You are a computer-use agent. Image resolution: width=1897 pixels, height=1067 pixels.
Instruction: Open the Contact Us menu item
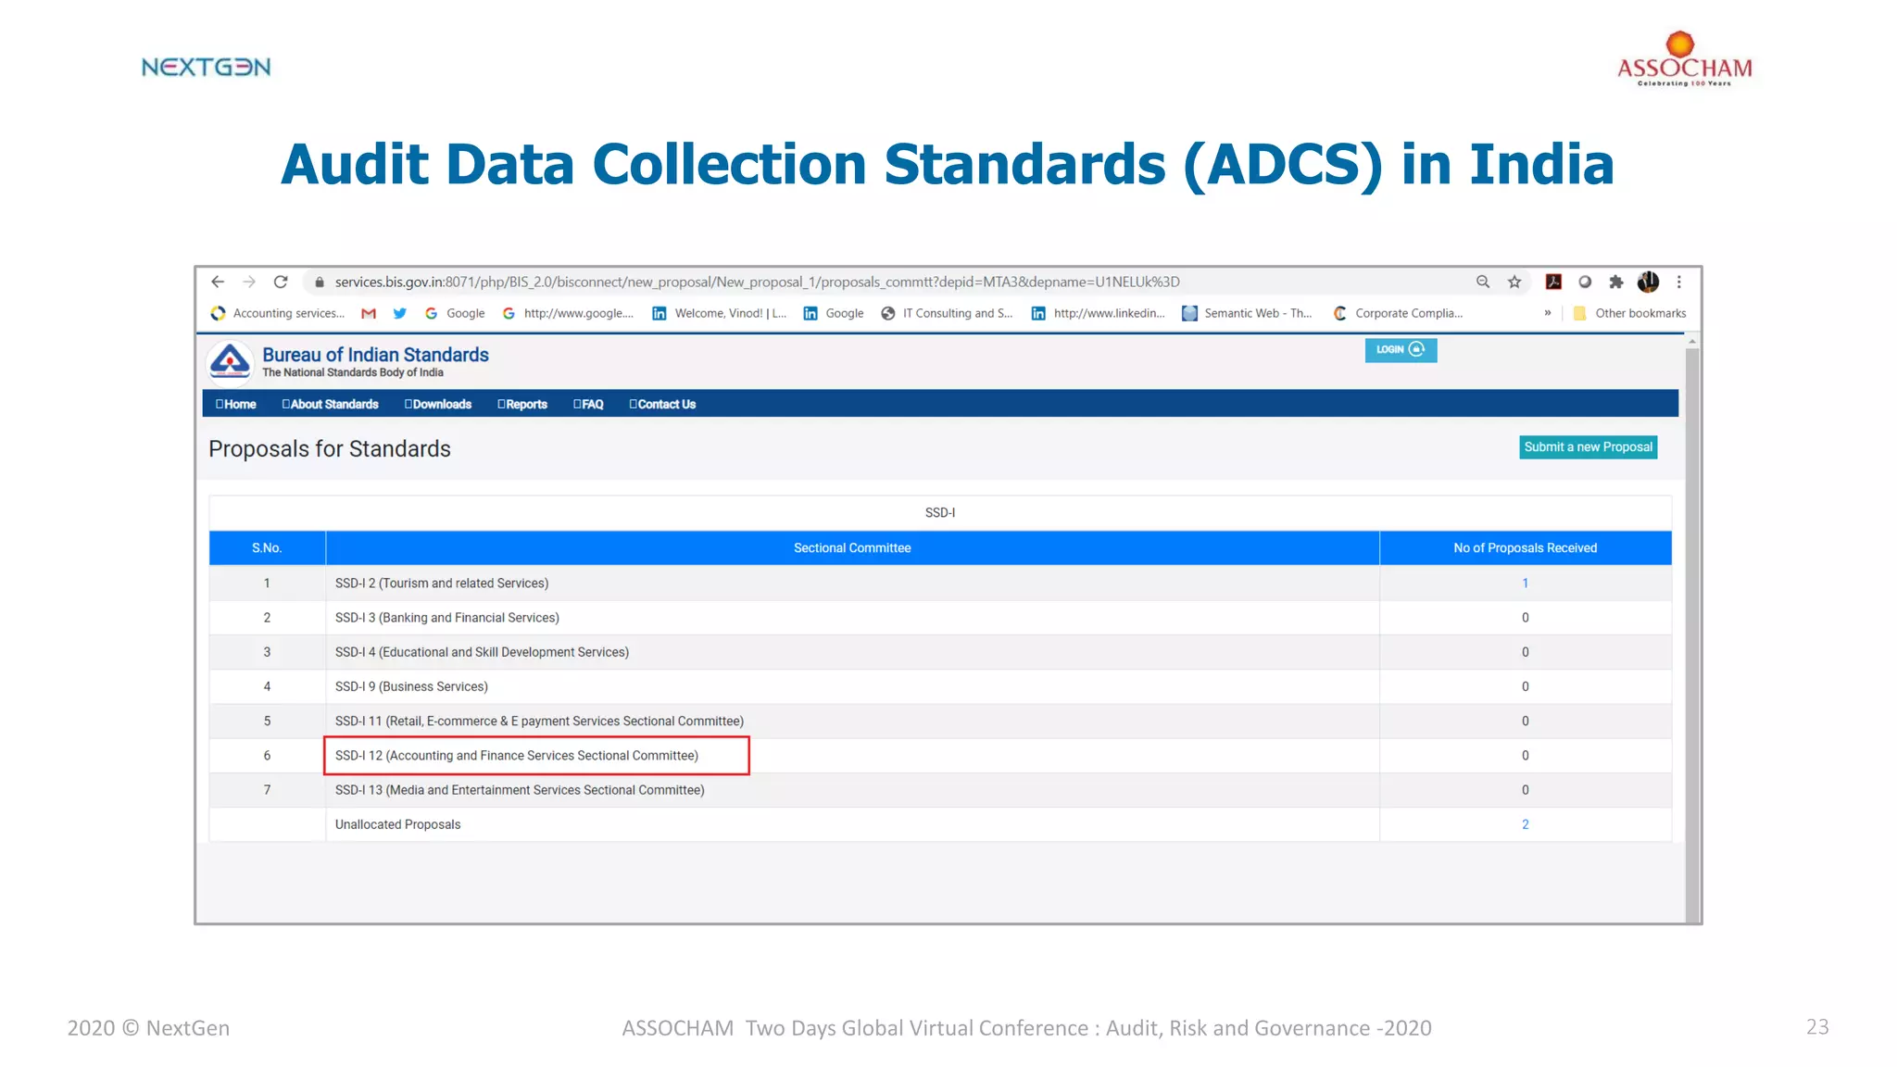click(662, 404)
